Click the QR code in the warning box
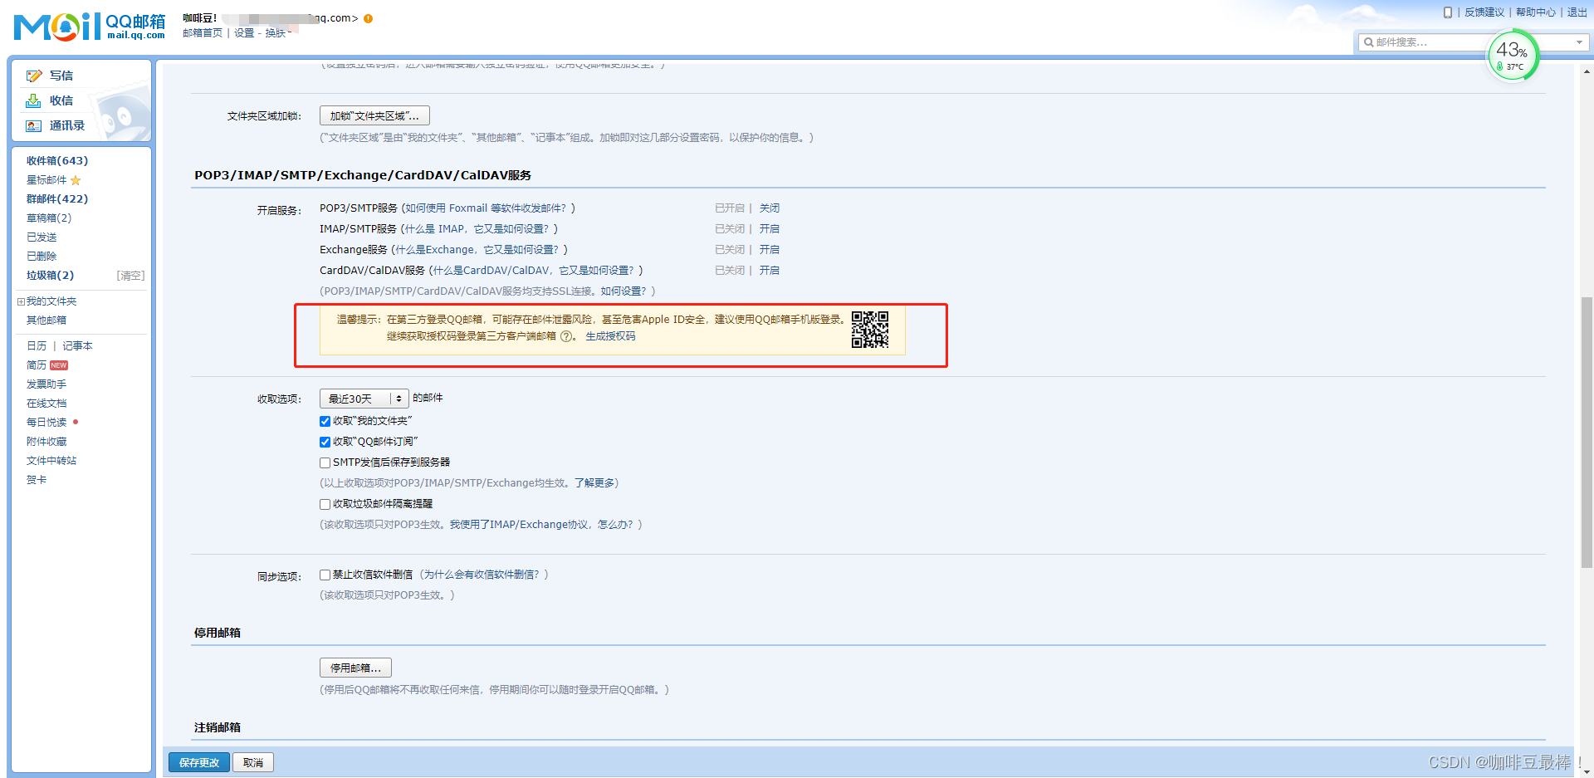Screen dimensions: 1594x778 870,330
